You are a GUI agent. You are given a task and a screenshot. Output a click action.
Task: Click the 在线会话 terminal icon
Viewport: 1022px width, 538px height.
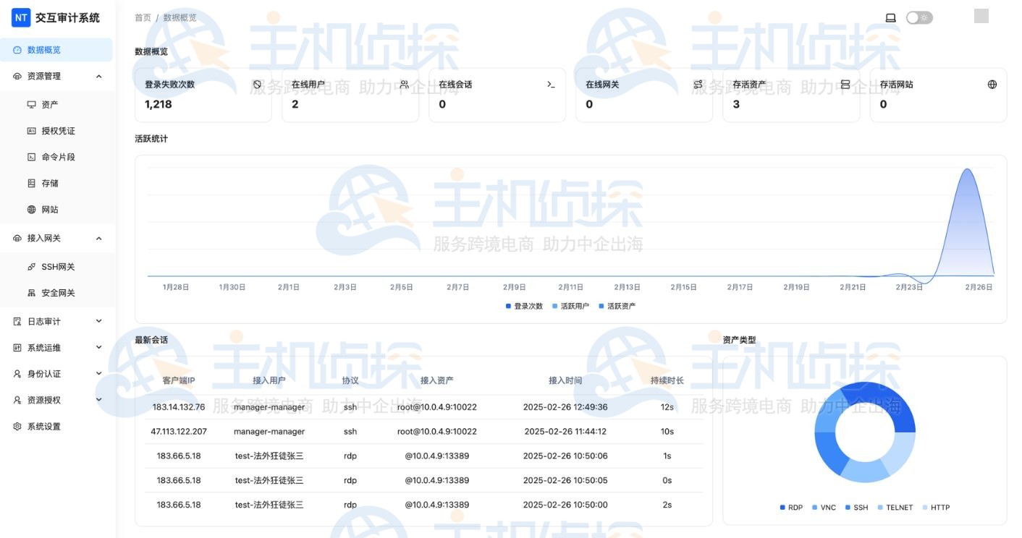coord(551,85)
